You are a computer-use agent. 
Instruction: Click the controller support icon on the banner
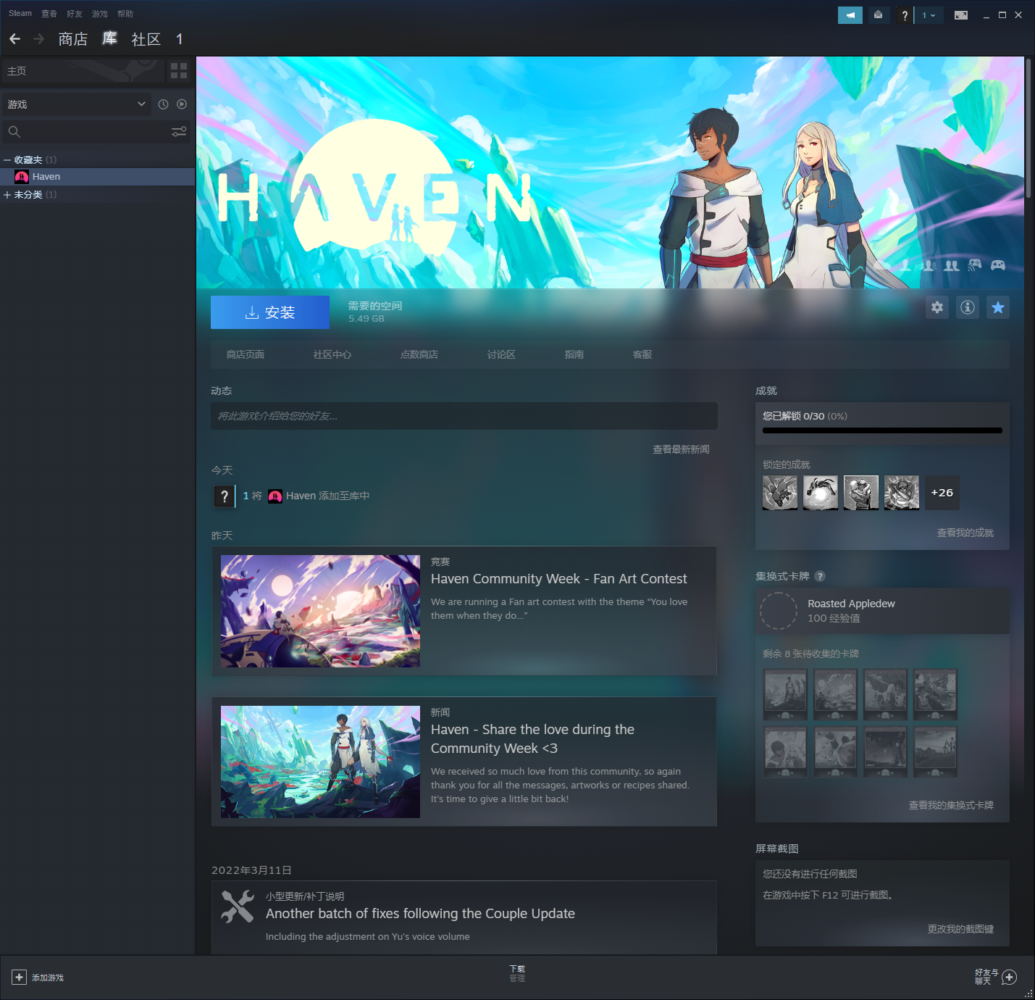point(998,265)
